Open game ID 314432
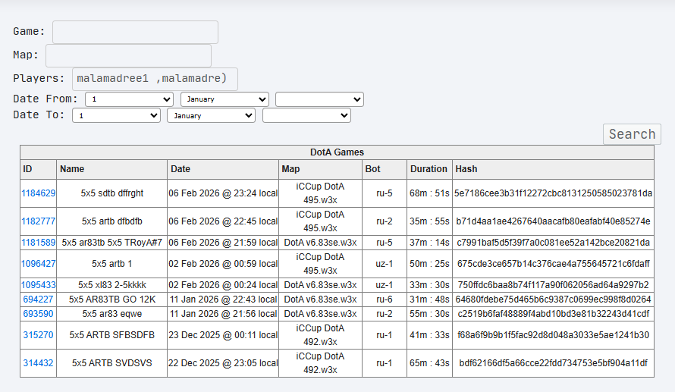 click(x=39, y=363)
